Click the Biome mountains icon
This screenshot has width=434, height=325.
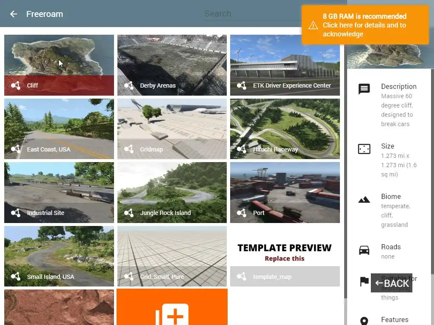364,200
